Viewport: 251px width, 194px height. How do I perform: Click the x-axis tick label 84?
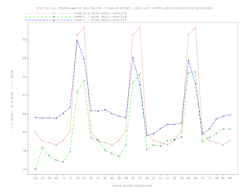[x=230, y=178]
